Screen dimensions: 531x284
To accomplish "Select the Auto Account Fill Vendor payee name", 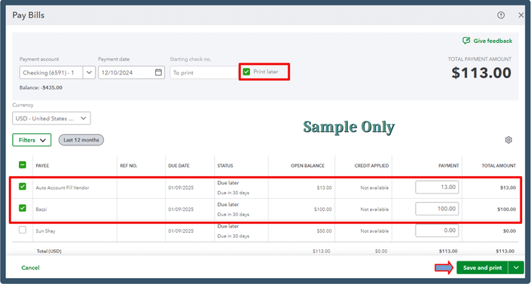I will (63, 188).
